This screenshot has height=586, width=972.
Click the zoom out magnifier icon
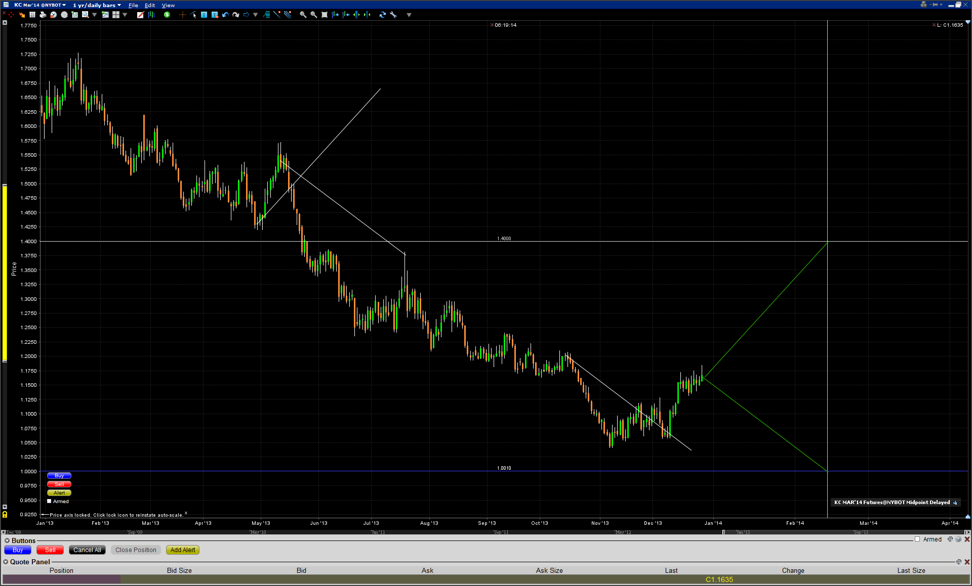(x=314, y=15)
